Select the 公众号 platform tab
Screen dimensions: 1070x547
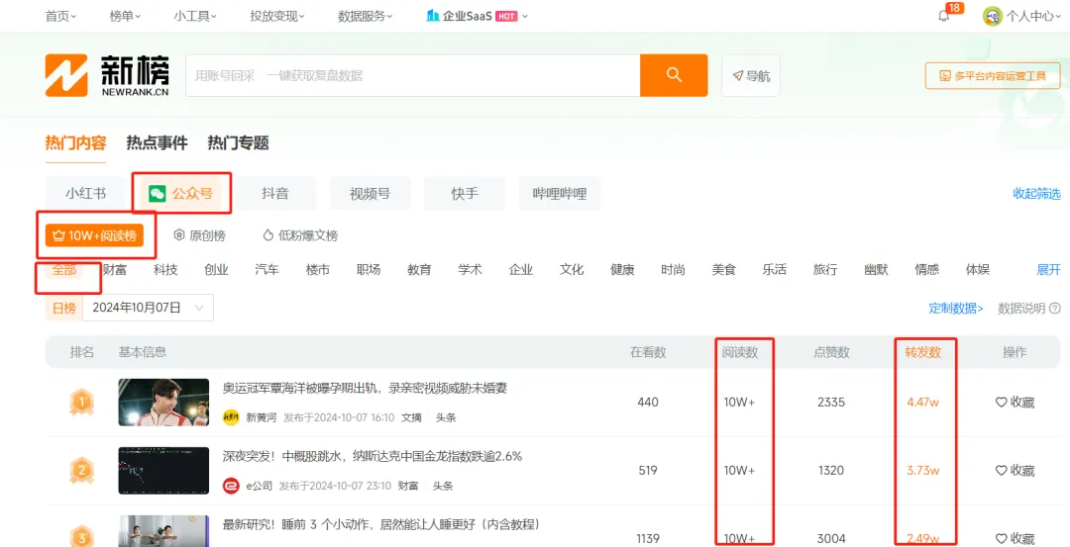tap(181, 194)
